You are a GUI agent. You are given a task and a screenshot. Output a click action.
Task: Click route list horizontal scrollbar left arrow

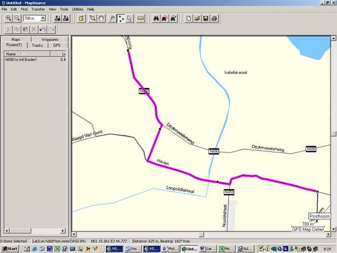(x=7, y=231)
